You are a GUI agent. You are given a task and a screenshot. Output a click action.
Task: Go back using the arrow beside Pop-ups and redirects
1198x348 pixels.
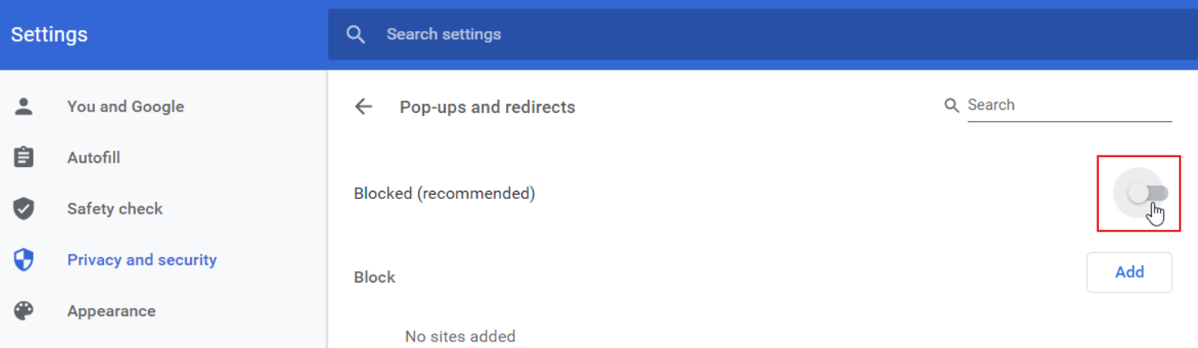[363, 106]
